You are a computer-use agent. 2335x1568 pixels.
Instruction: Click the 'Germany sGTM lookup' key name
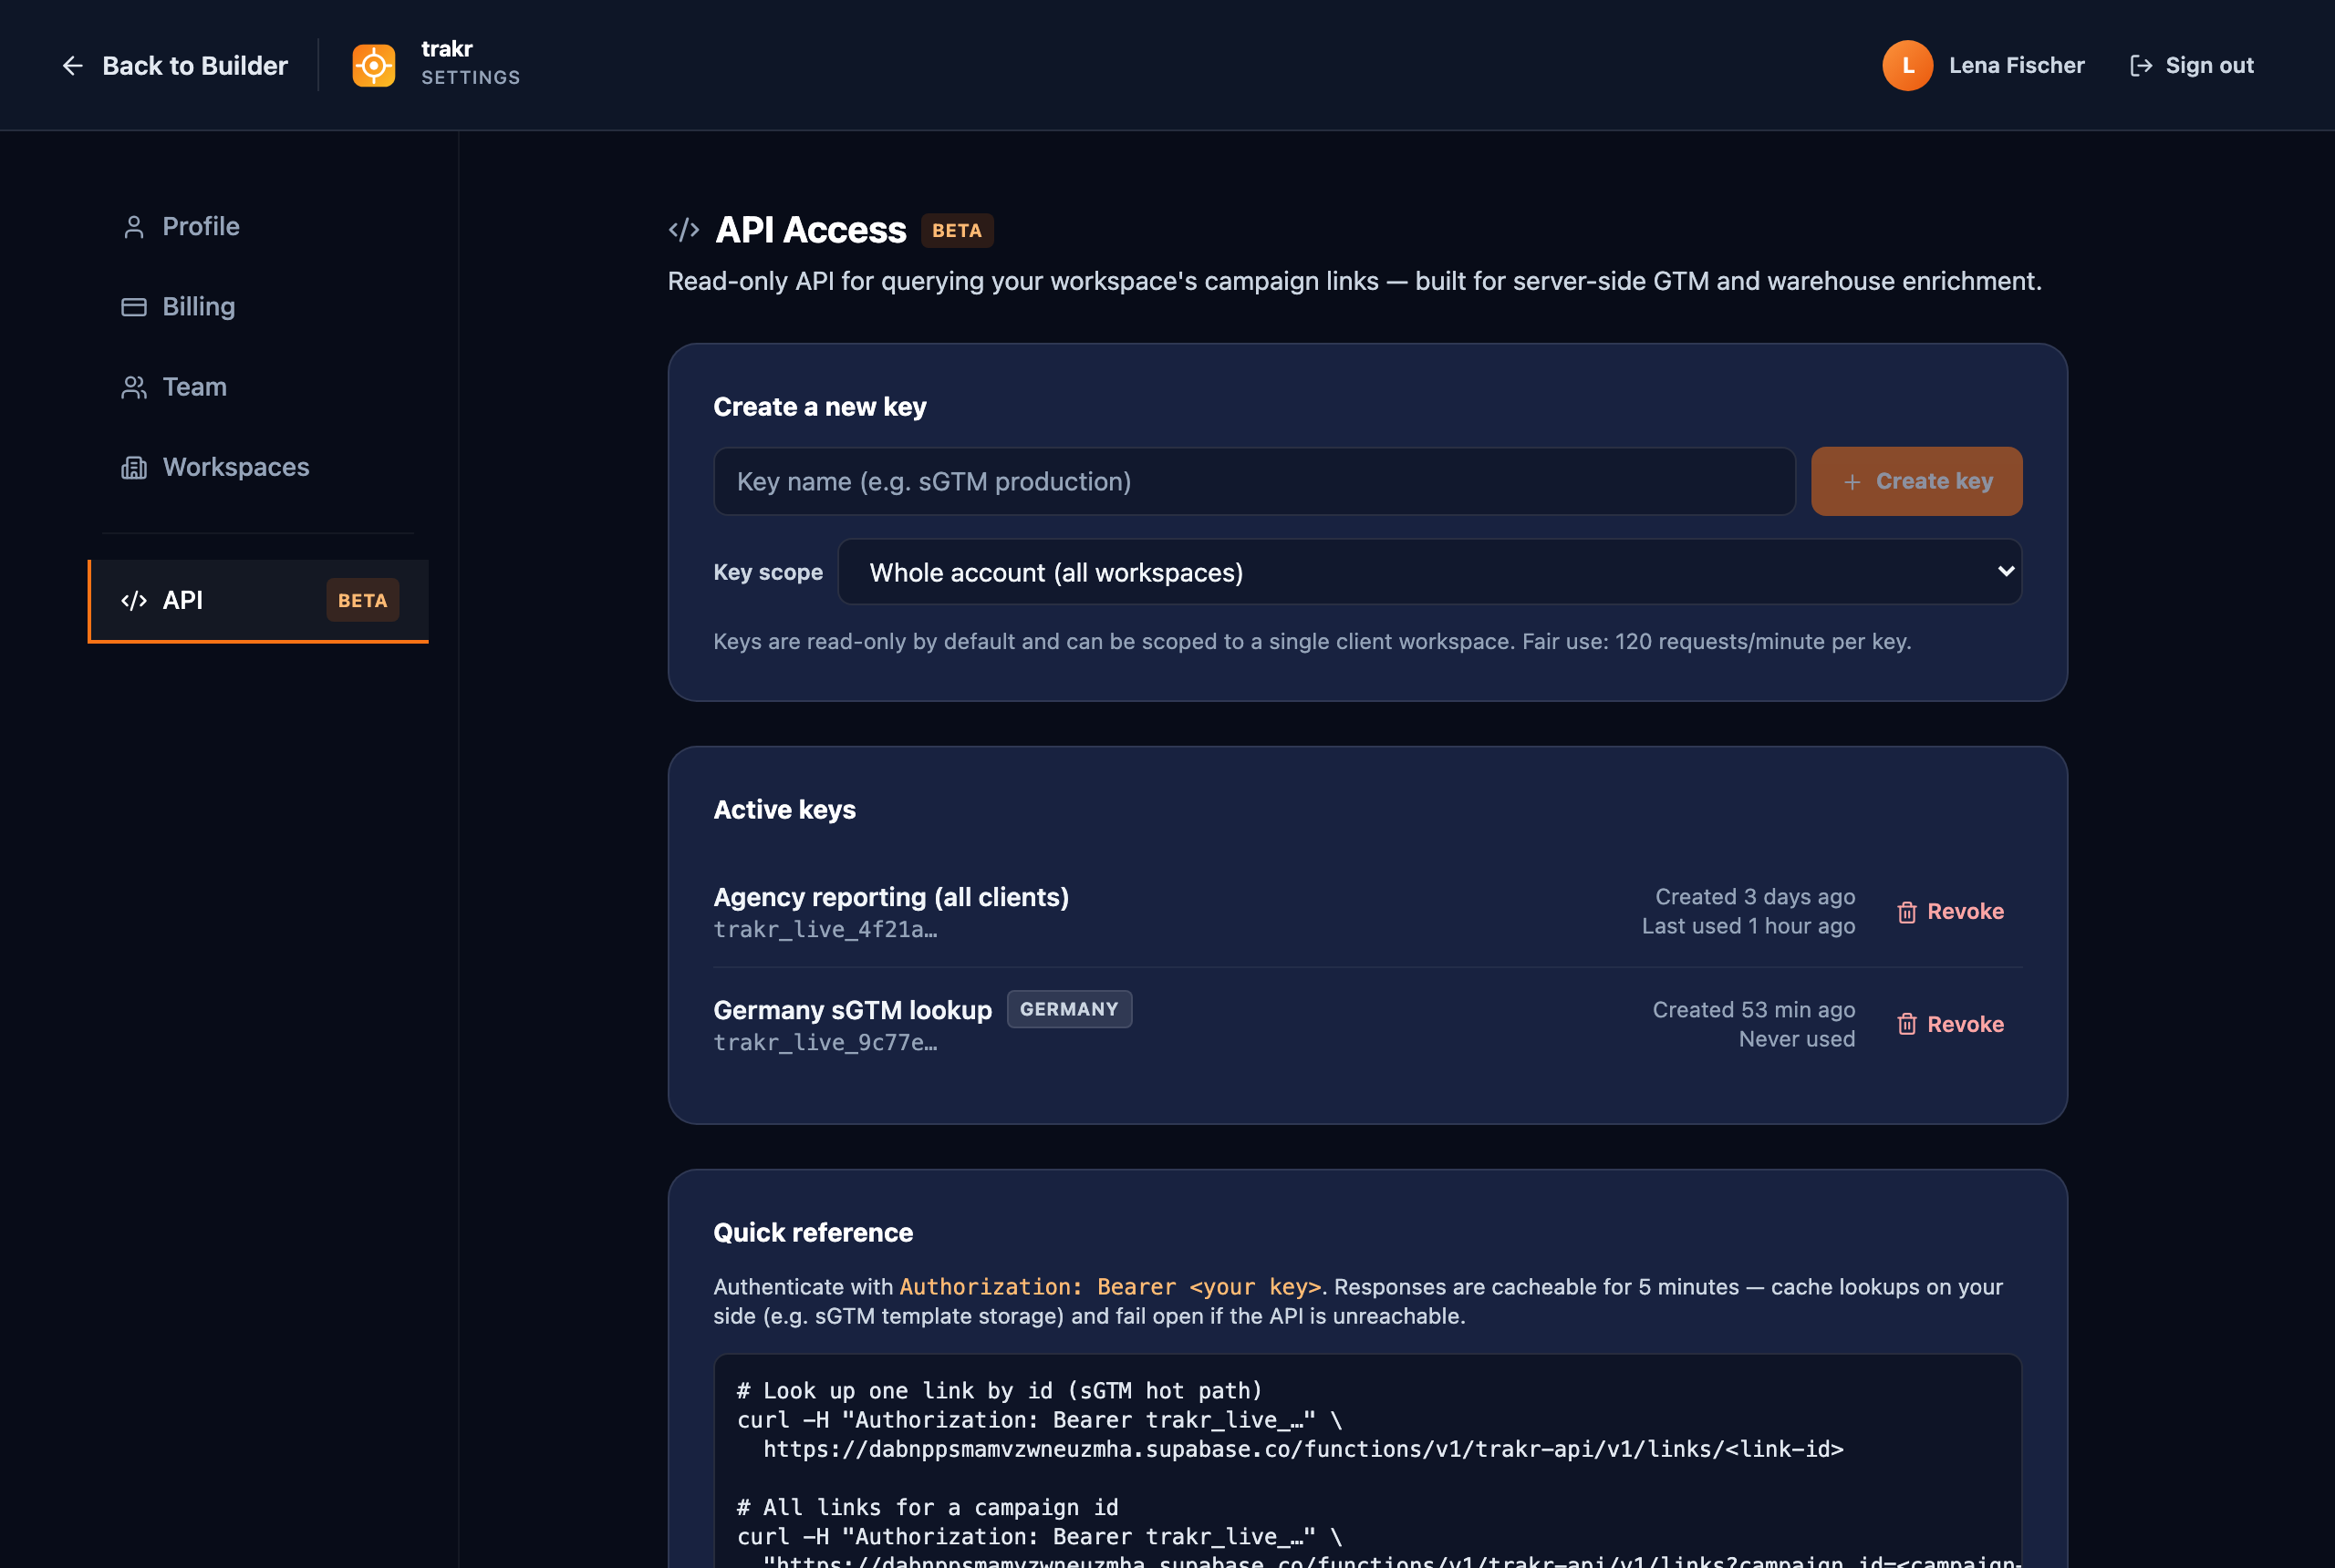click(x=852, y=1010)
